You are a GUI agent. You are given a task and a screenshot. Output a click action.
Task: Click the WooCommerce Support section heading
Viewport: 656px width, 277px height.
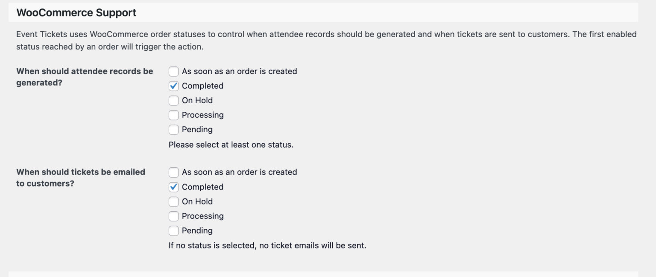pyautogui.click(x=76, y=12)
